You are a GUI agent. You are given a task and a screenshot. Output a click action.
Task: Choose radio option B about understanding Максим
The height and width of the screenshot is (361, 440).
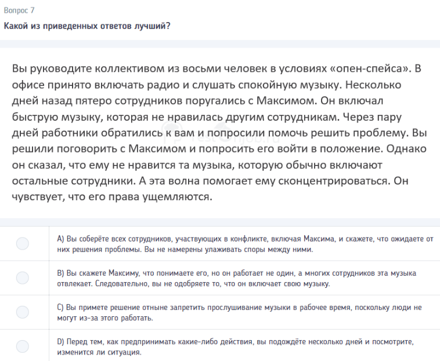click(23, 278)
